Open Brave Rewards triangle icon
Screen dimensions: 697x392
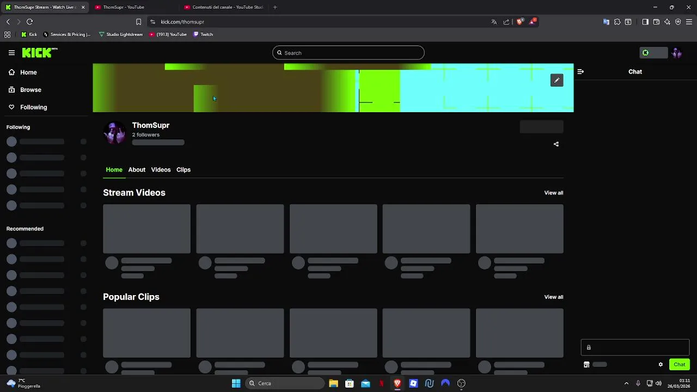point(532,22)
